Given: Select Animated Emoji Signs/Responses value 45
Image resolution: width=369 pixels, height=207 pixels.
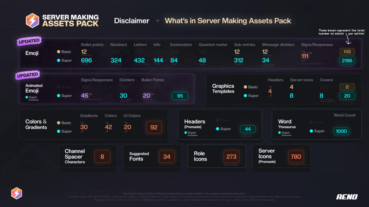Looking at the screenshot, I should coord(85,96).
